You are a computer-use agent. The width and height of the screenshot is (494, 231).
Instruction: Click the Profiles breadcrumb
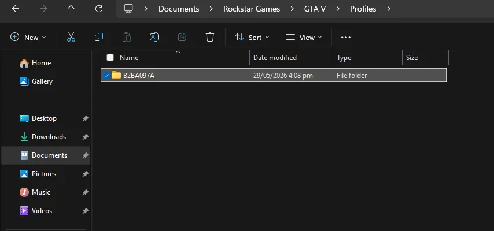[x=363, y=9]
